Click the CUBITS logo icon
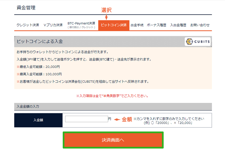The width and height of the screenshot is (225, 155). 198,42
